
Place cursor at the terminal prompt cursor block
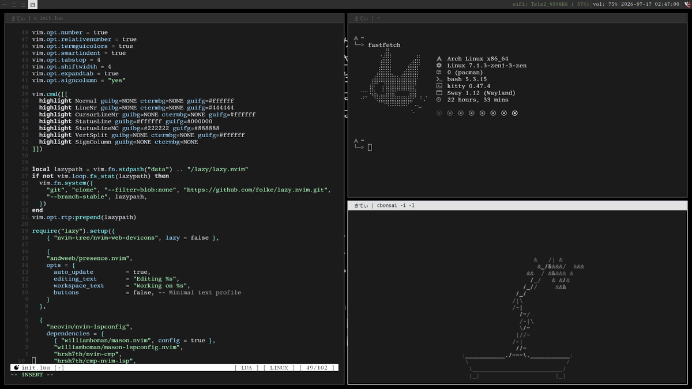tap(370, 148)
